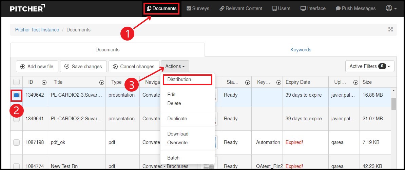405x170 pixels.
Task: Choose Distribution from the Actions menu
Action: (179, 79)
